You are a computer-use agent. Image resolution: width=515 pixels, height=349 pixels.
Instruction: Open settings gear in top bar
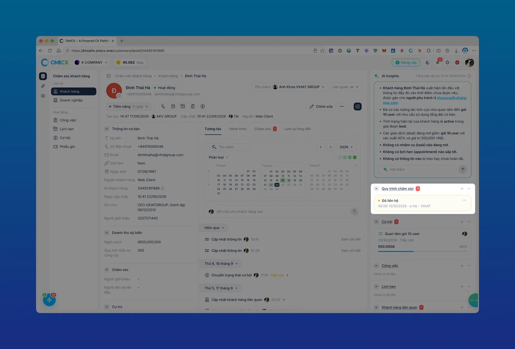(447, 63)
